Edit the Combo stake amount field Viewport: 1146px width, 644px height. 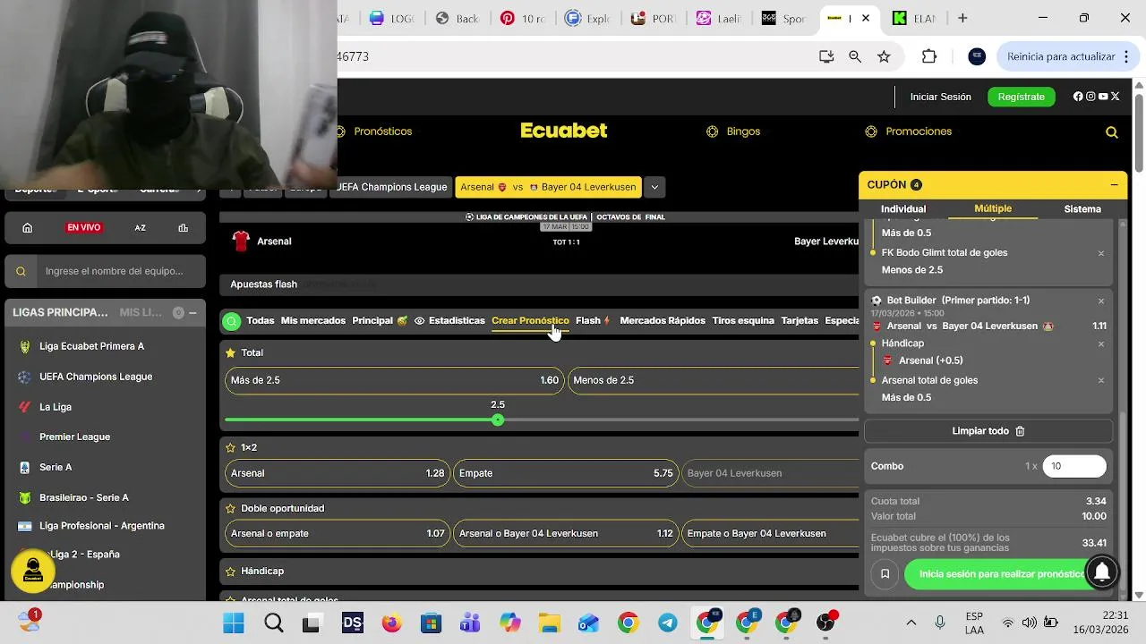pyautogui.click(x=1074, y=466)
